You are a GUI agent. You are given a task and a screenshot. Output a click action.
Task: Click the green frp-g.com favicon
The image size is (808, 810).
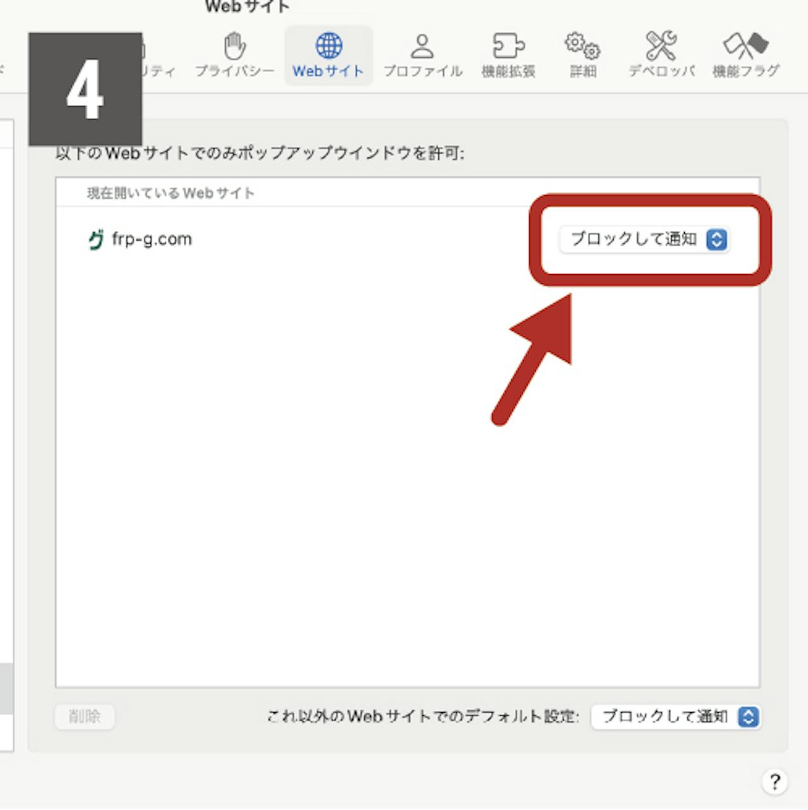[96, 240]
